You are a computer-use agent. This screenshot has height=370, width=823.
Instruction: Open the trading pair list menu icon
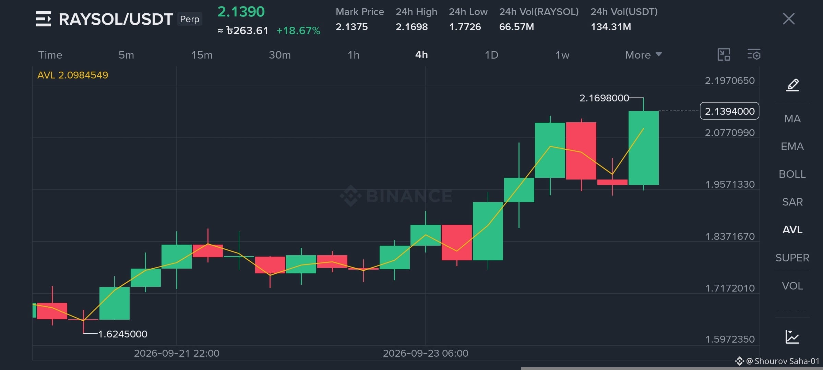[x=44, y=19]
